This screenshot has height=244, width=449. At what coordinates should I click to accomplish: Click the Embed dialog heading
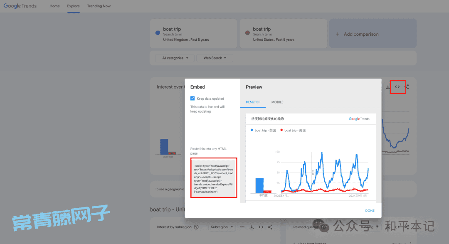[197, 87]
